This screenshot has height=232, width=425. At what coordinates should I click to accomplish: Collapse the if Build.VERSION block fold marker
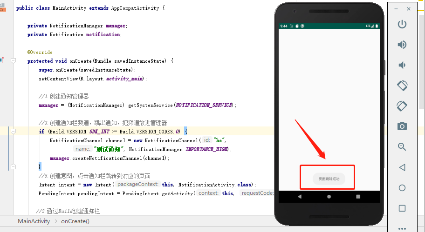pyautogui.click(x=13, y=132)
